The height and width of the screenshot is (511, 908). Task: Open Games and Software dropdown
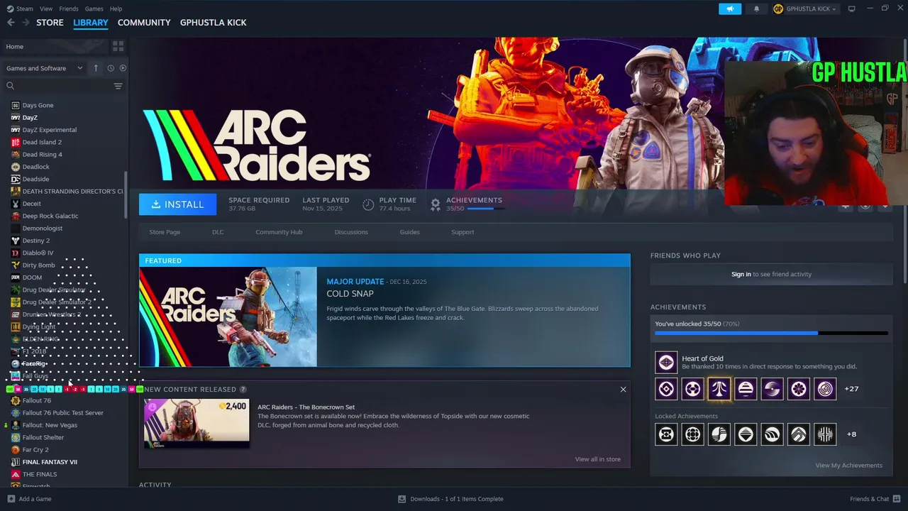click(44, 68)
